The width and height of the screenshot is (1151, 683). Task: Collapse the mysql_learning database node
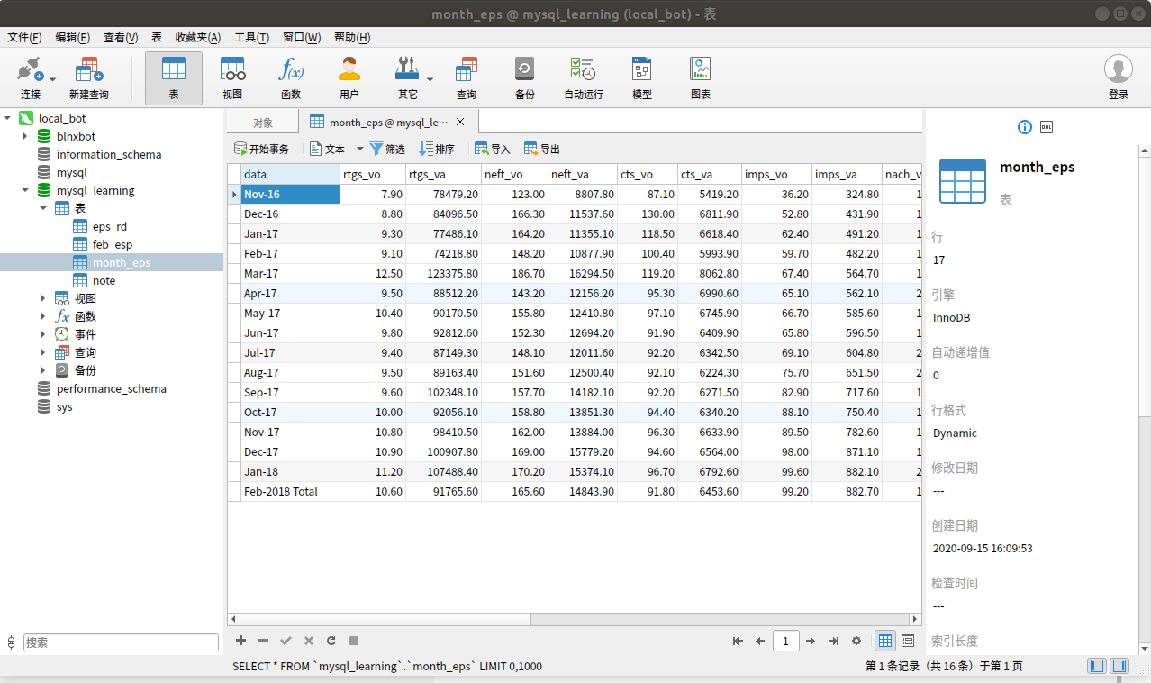coord(25,190)
